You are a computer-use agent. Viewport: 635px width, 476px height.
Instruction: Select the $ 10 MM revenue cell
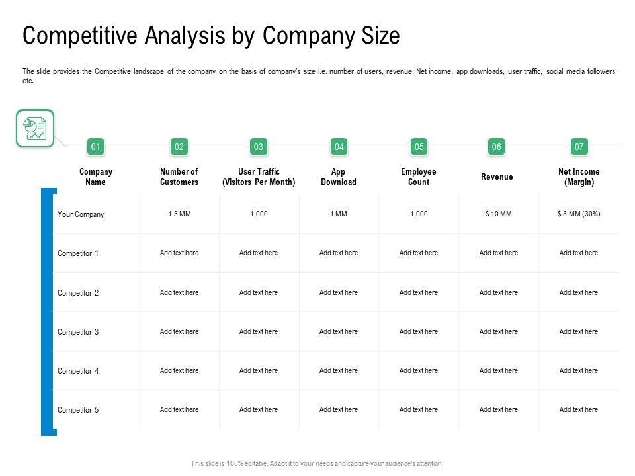(x=498, y=214)
